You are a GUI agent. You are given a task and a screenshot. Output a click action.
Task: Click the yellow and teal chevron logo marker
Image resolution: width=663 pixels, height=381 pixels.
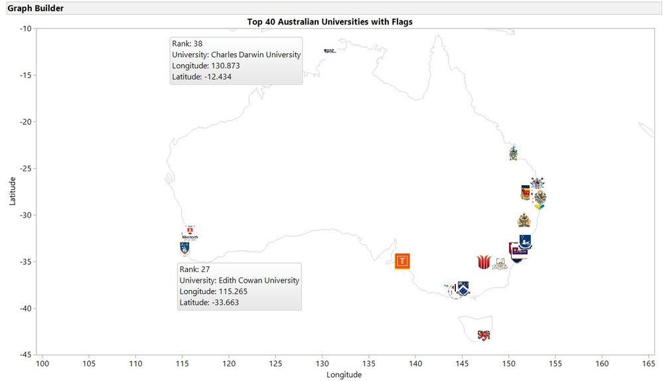click(539, 207)
